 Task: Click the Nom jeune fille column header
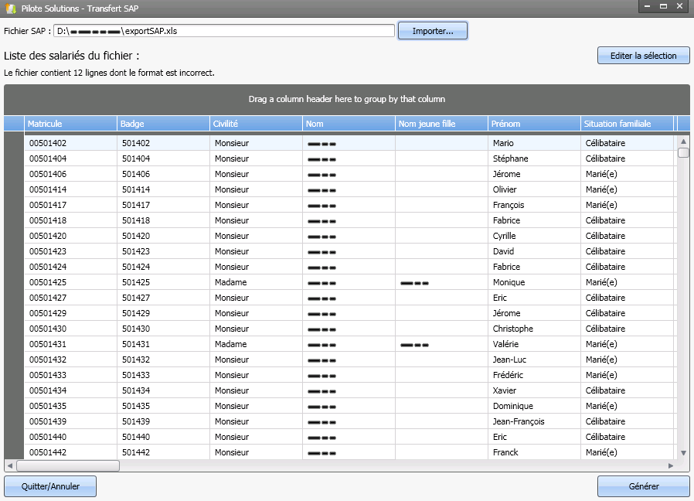[441, 124]
